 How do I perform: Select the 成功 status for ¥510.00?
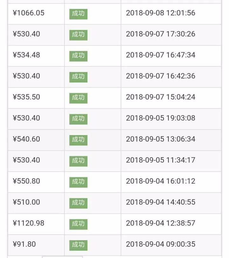coord(78,203)
